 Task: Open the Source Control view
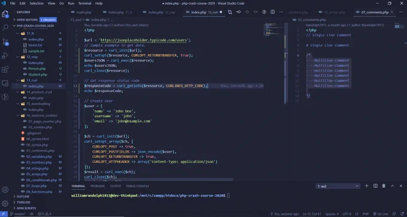point(5,41)
